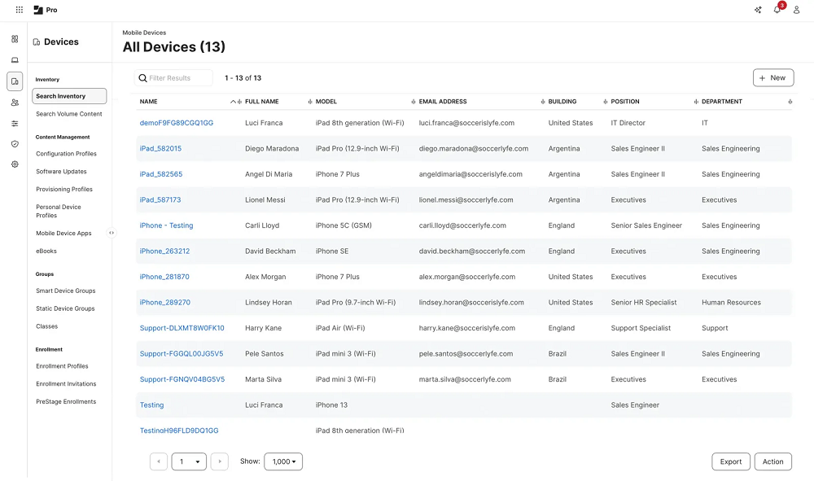Open the page number dropdown
Viewport: 814px width, 481px height.
click(189, 461)
